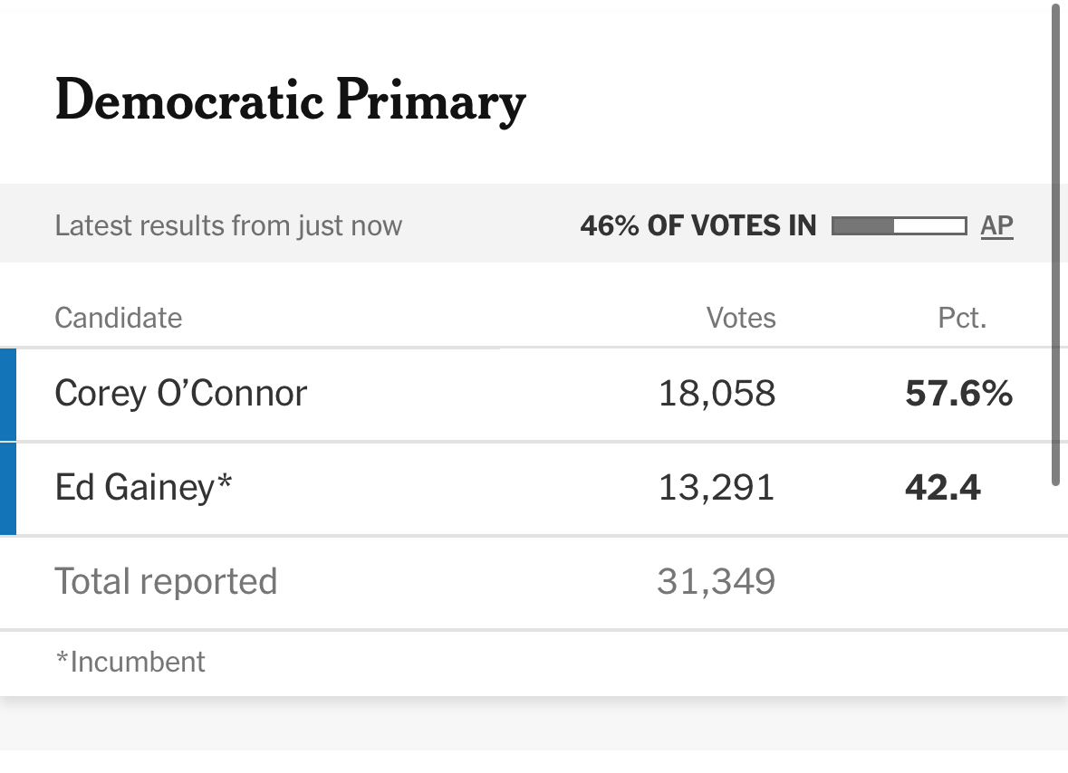Click the 31,349 total votes figure
1068x773 pixels.
717,581
